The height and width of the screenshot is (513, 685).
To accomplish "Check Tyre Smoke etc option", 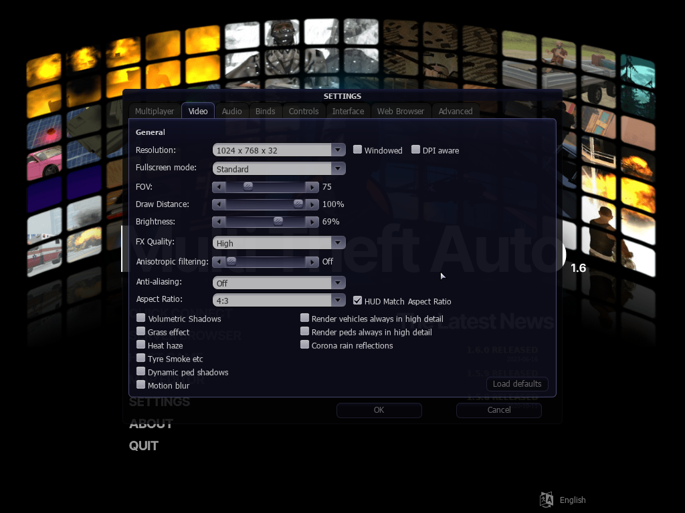I will 140,358.
